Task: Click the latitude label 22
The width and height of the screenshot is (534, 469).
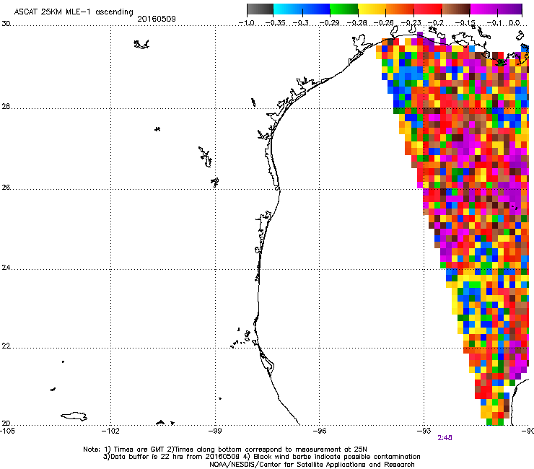Action: [6, 346]
